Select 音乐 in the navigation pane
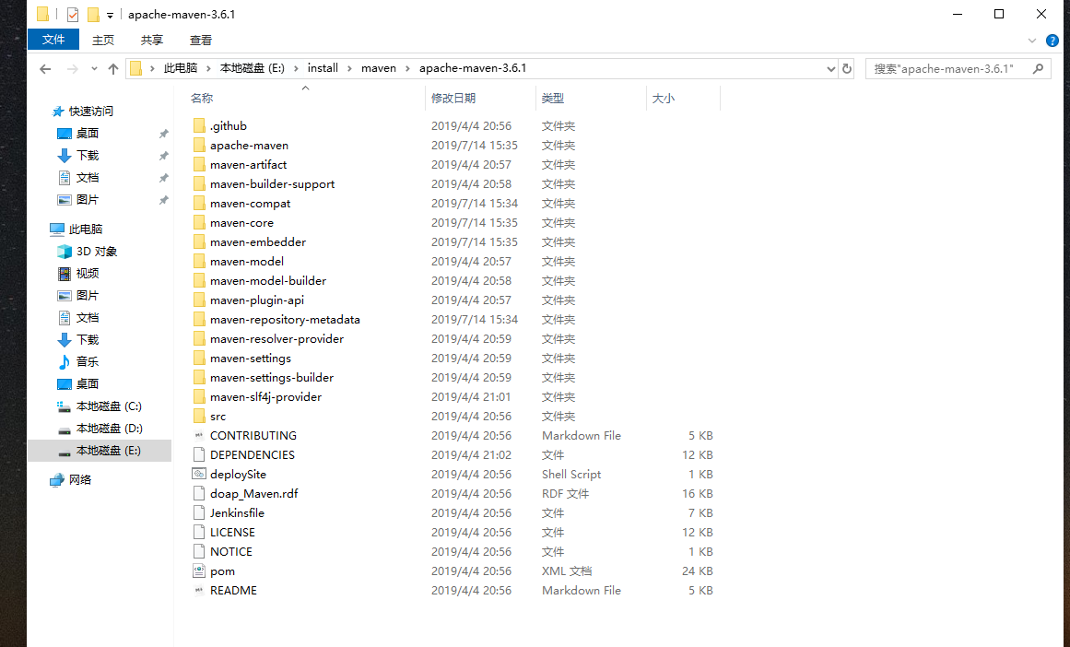The height and width of the screenshot is (647, 1070). point(88,361)
